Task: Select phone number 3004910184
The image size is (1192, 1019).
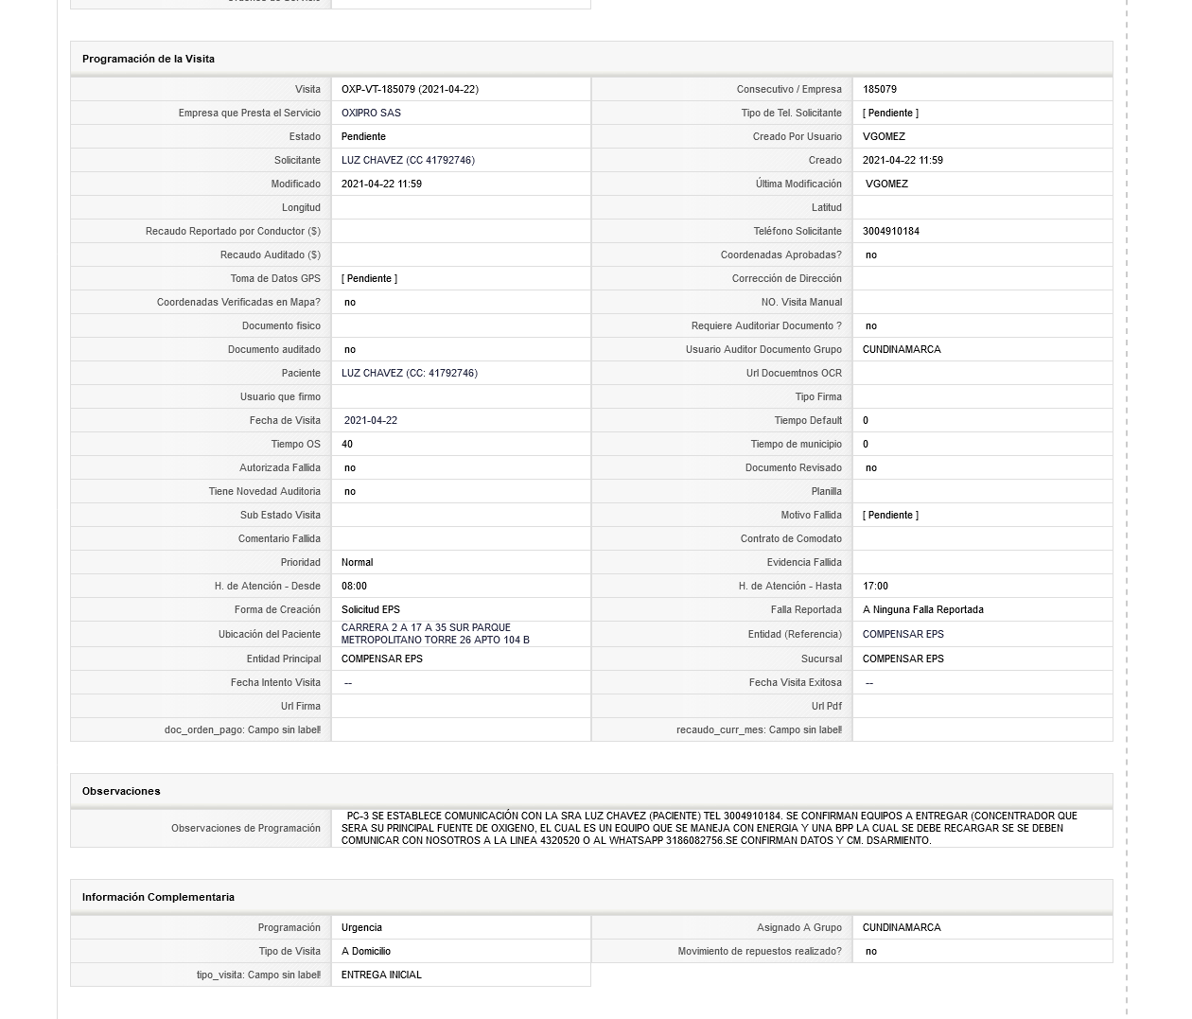Action: [x=891, y=231]
